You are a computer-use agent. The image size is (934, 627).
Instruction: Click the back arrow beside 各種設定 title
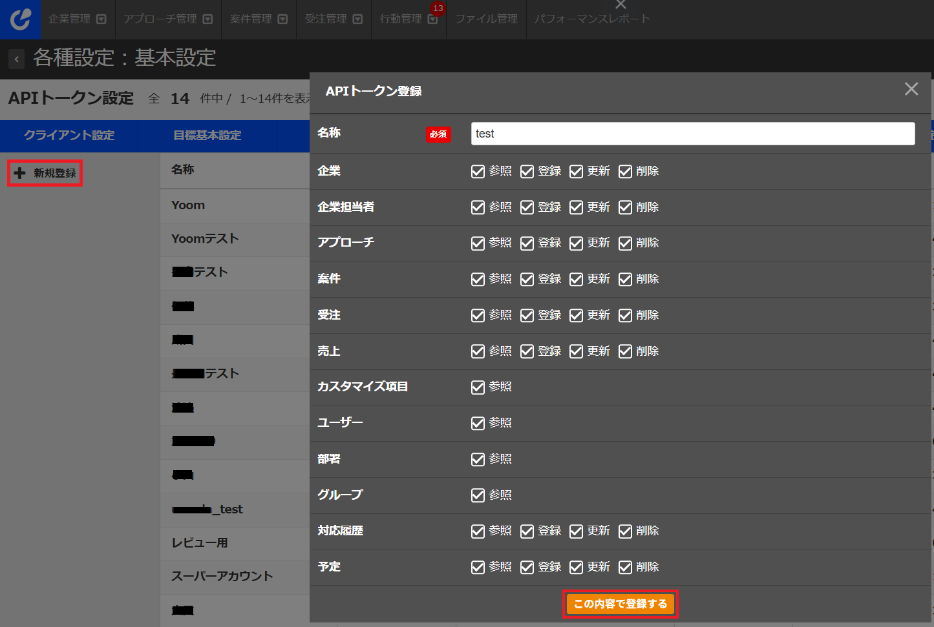(x=16, y=59)
